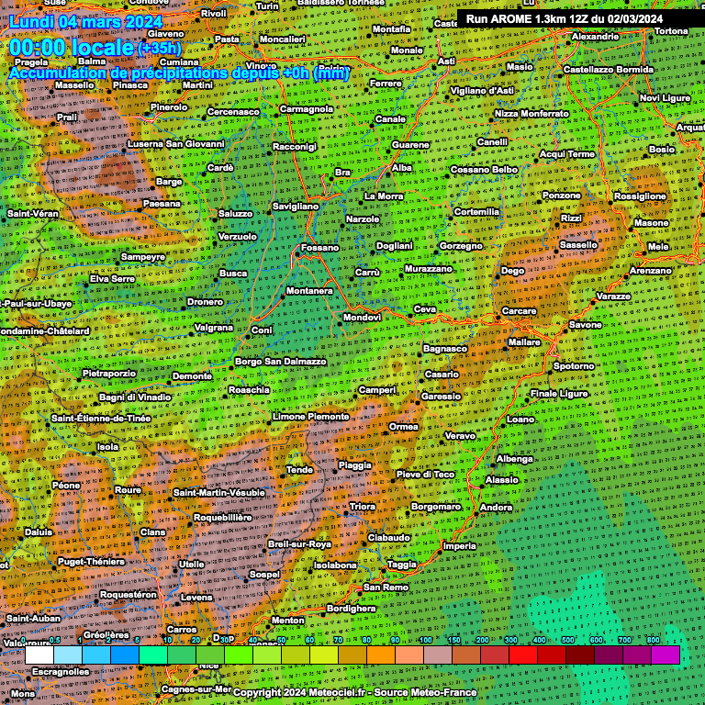Image resolution: width=705 pixels, height=705 pixels.
Task: Click the precipitation accumulation subtitle text
Action: click(x=179, y=73)
